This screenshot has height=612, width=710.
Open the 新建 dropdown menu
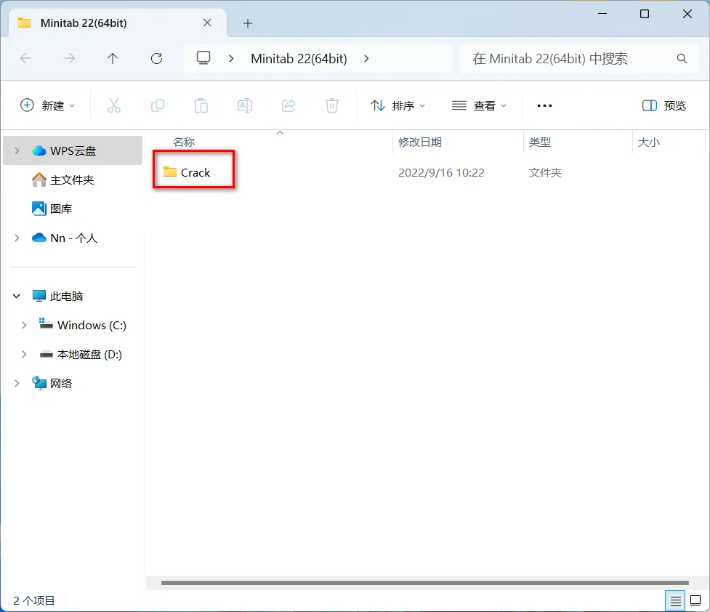[47, 105]
